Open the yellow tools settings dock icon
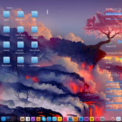 coord(60,119)
